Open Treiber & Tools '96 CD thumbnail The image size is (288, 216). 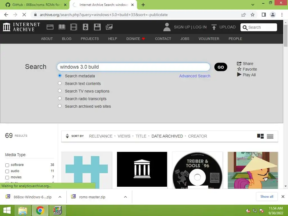(x=197, y=170)
